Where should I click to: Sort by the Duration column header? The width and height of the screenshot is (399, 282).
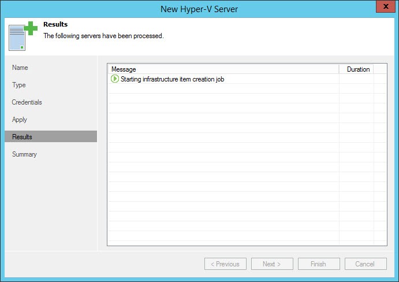[356, 69]
